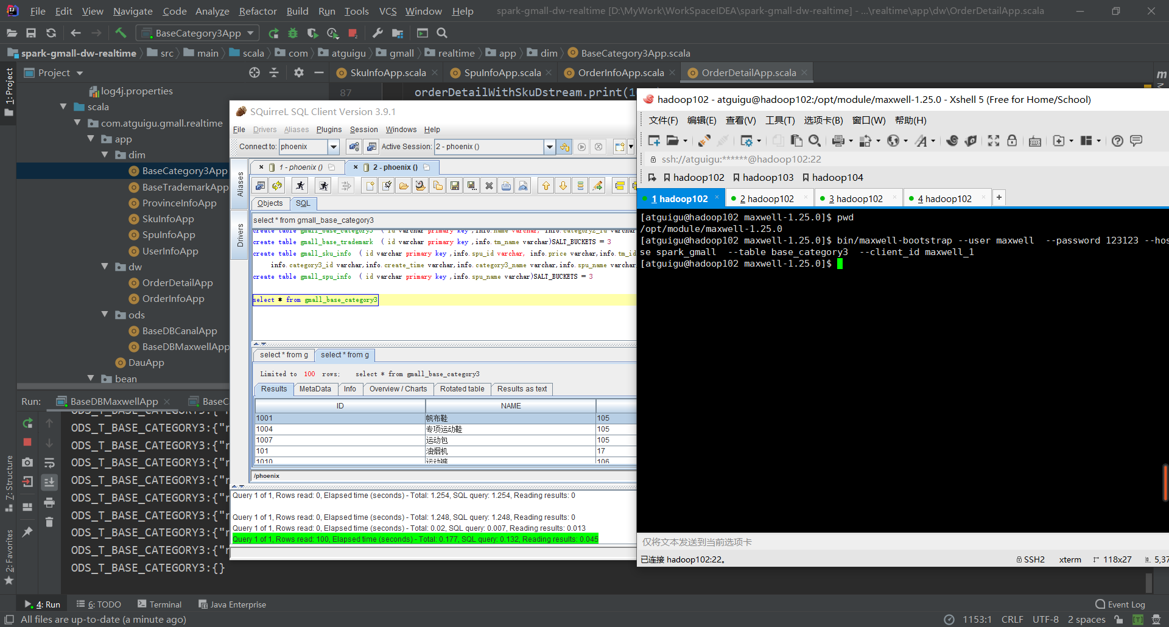This screenshot has height=627, width=1169.
Task: Open the 工具(T) menu in Xshell
Action: pyautogui.click(x=780, y=120)
